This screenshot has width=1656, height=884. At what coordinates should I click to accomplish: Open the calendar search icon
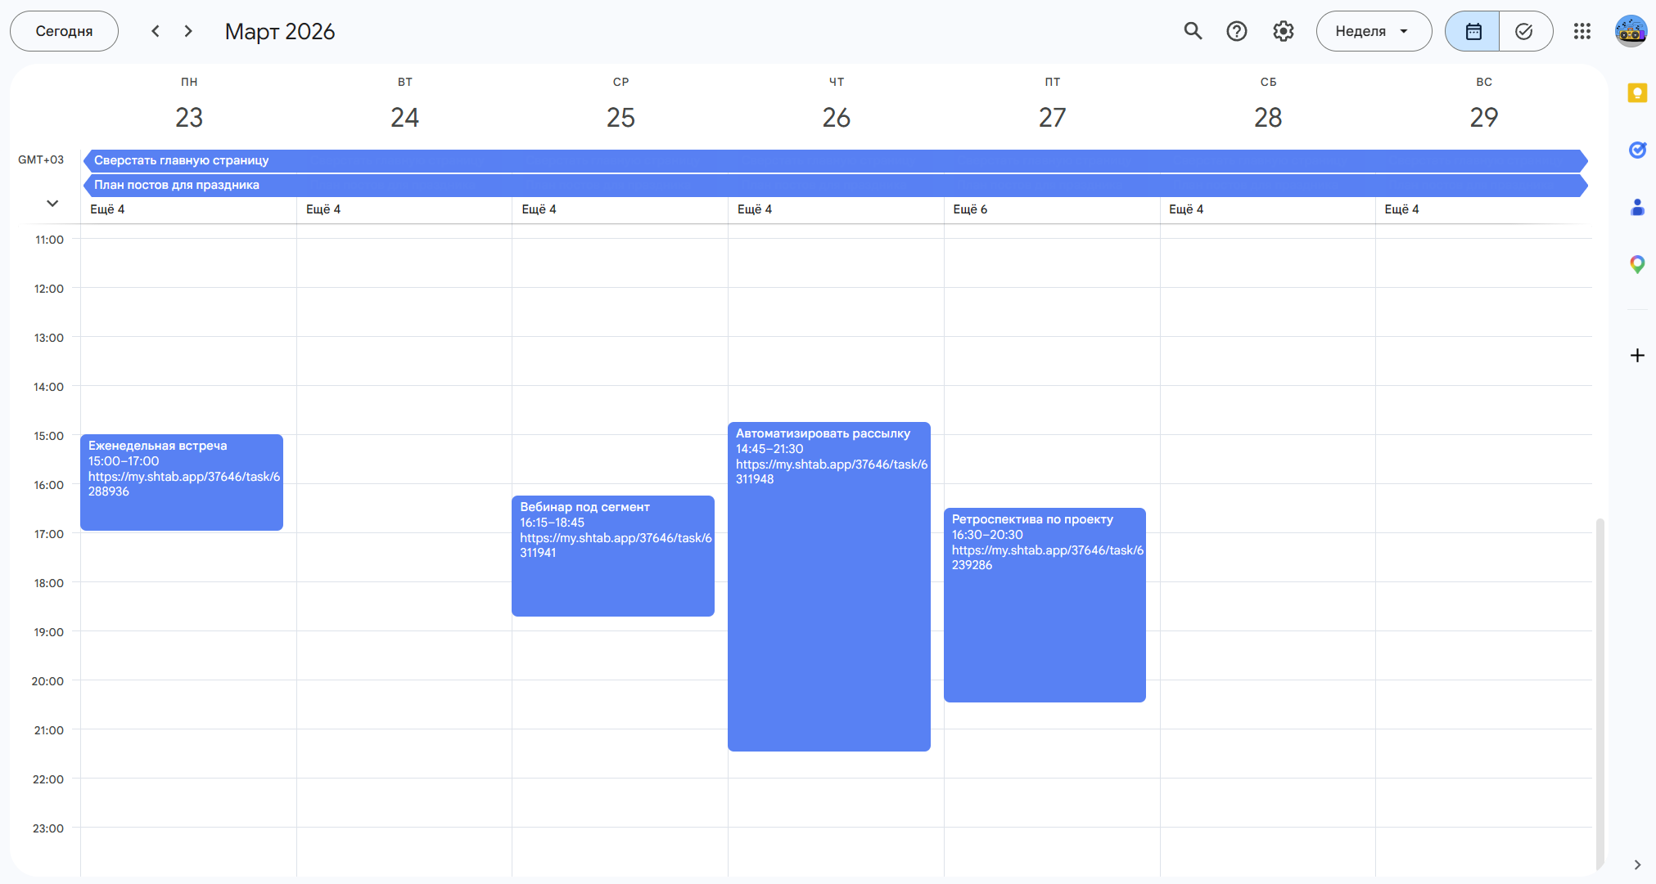(x=1193, y=31)
